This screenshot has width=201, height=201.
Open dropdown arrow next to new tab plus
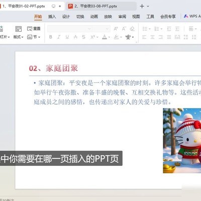[x=148, y=6]
